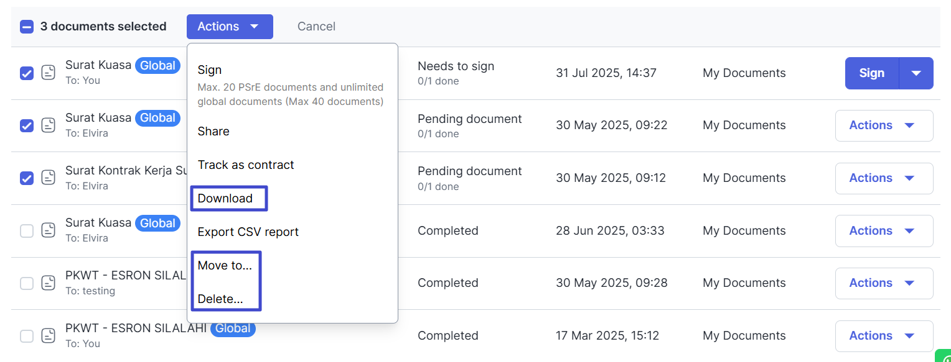Click document icon for Surat Kuasa completed 28 Jun
The image size is (951, 362).
point(49,230)
